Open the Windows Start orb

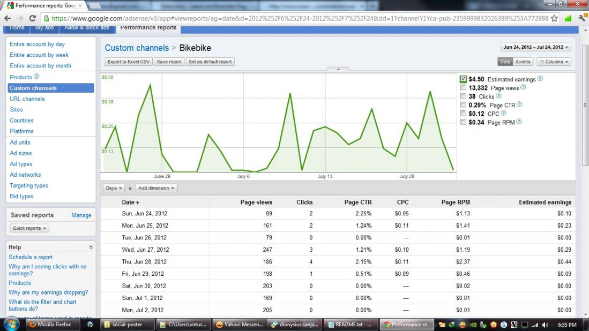pyautogui.click(x=11, y=324)
